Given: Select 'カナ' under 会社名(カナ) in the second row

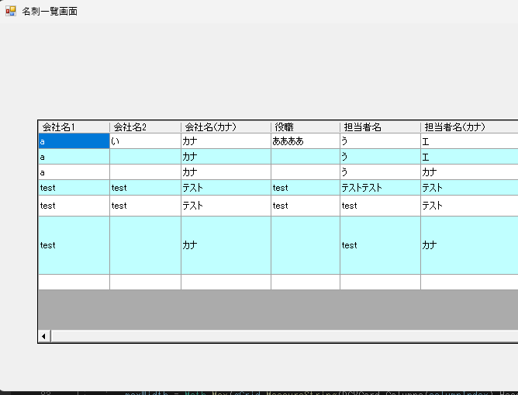Looking at the screenshot, I should click(226, 157).
